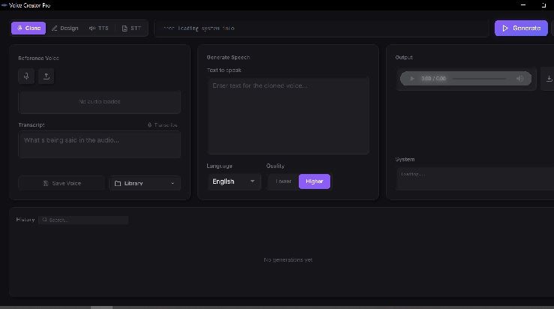Click the Voice Creator Pro title bar icon
Screen dimensions: 554x309
(x=5, y=5)
